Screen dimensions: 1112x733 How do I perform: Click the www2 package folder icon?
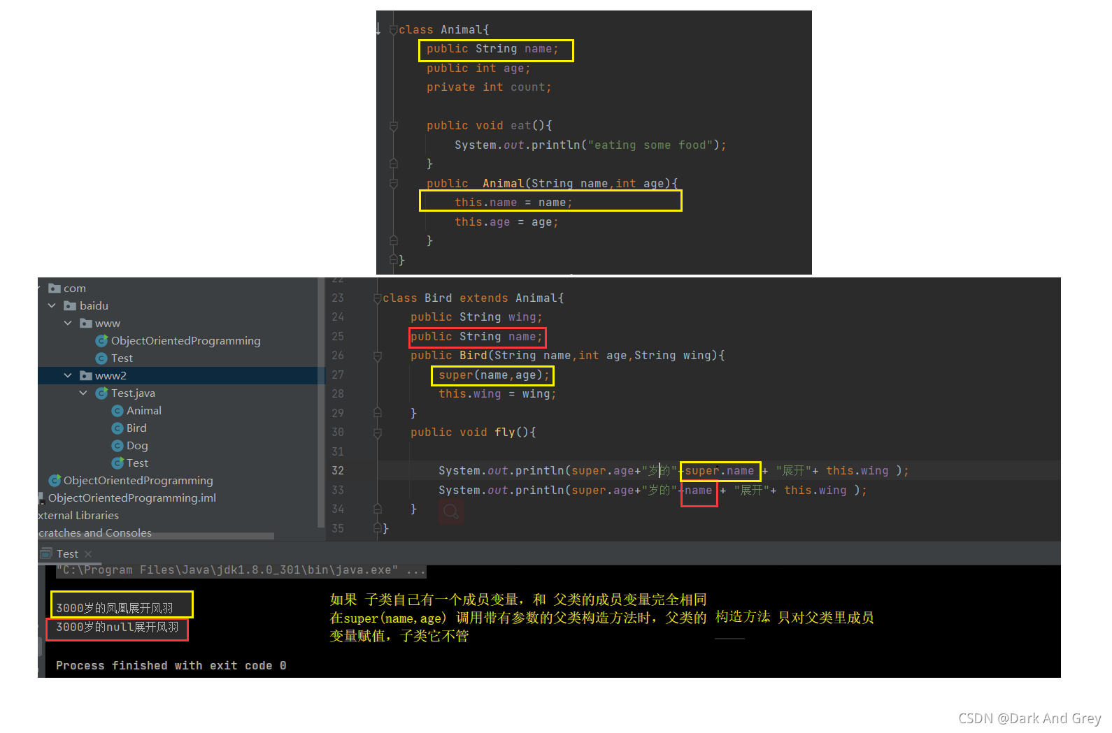click(86, 376)
